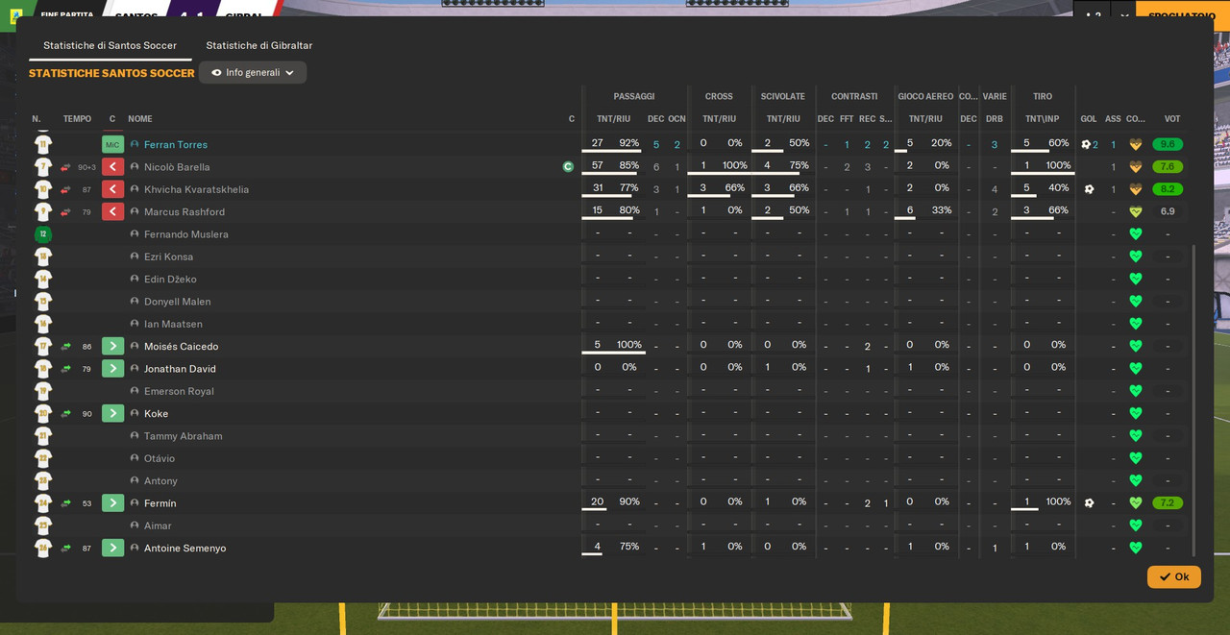1230x635 pixels.
Task: Sort by the TEMPO column header
Action: point(77,119)
